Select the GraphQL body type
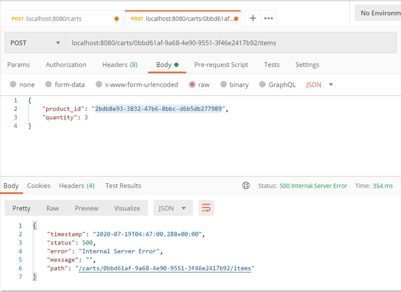 click(x=263, y=85)
